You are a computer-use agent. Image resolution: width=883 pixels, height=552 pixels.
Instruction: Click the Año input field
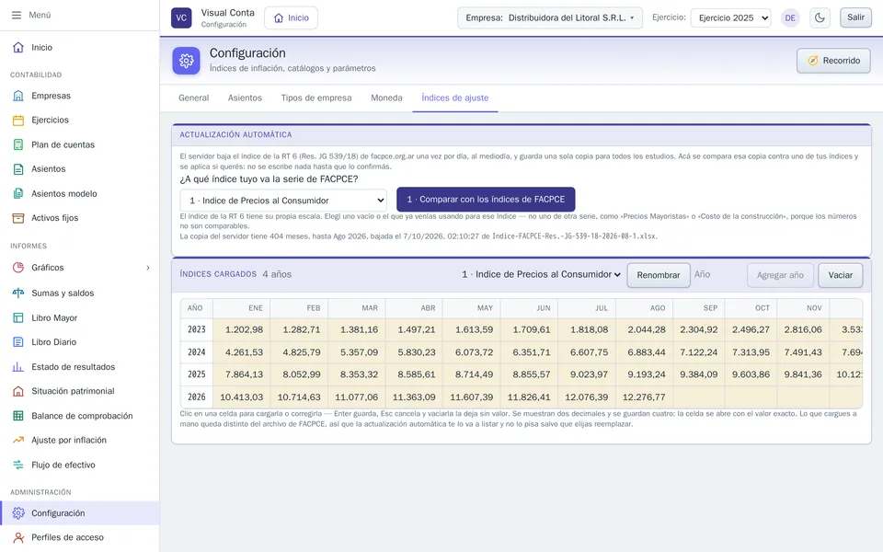[717, 274]
